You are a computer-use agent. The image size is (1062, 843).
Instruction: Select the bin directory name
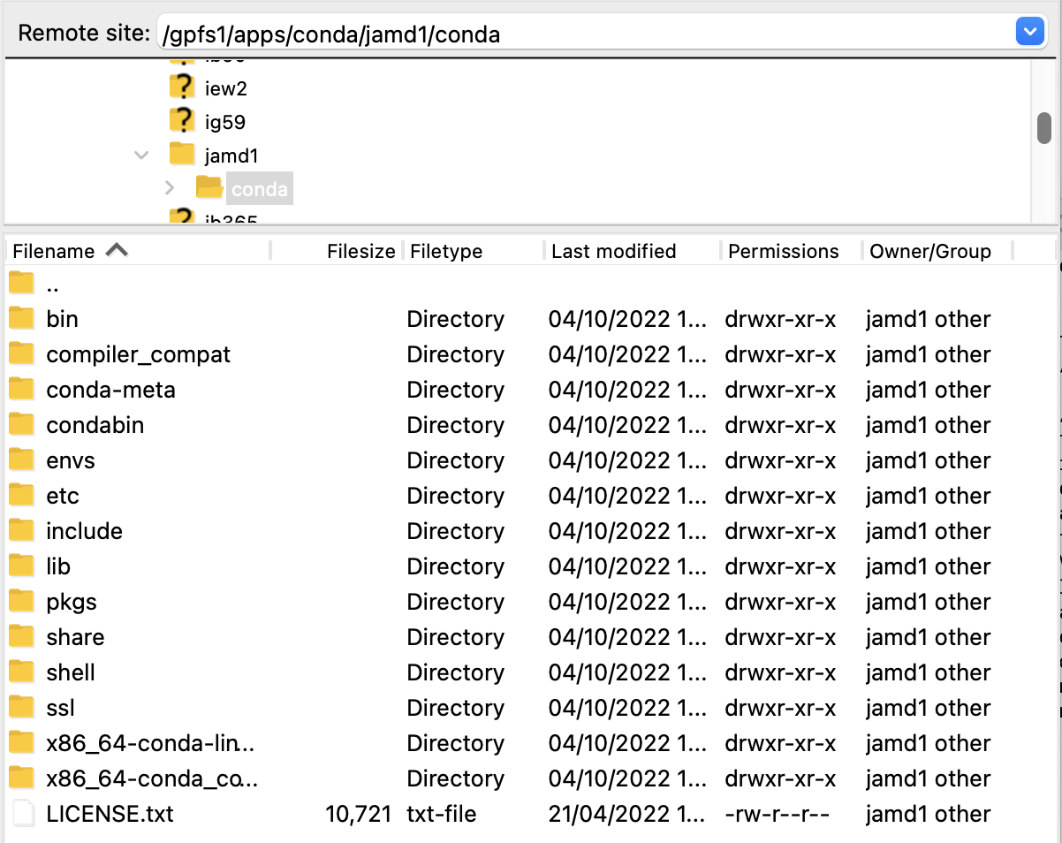62,319
